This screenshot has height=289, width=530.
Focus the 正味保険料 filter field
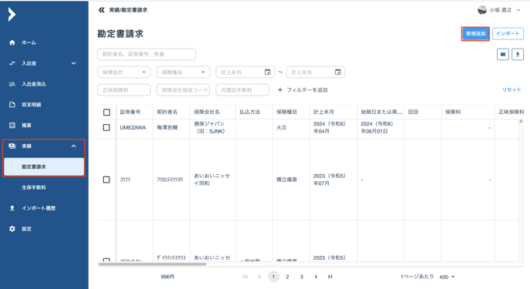pos(124,90)
